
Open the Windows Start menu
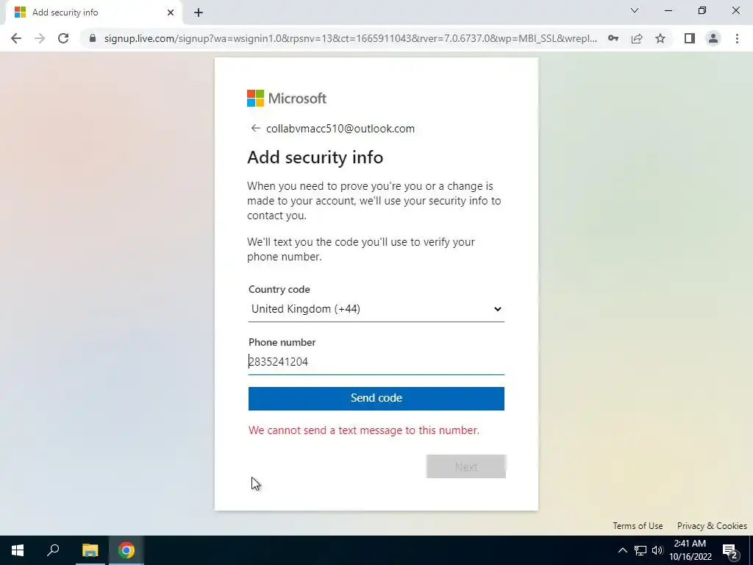pyautogui.click(x=18, y=550)
